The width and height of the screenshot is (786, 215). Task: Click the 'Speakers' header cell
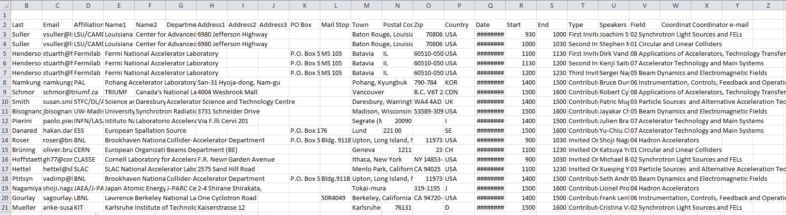[x=614, y=25]
